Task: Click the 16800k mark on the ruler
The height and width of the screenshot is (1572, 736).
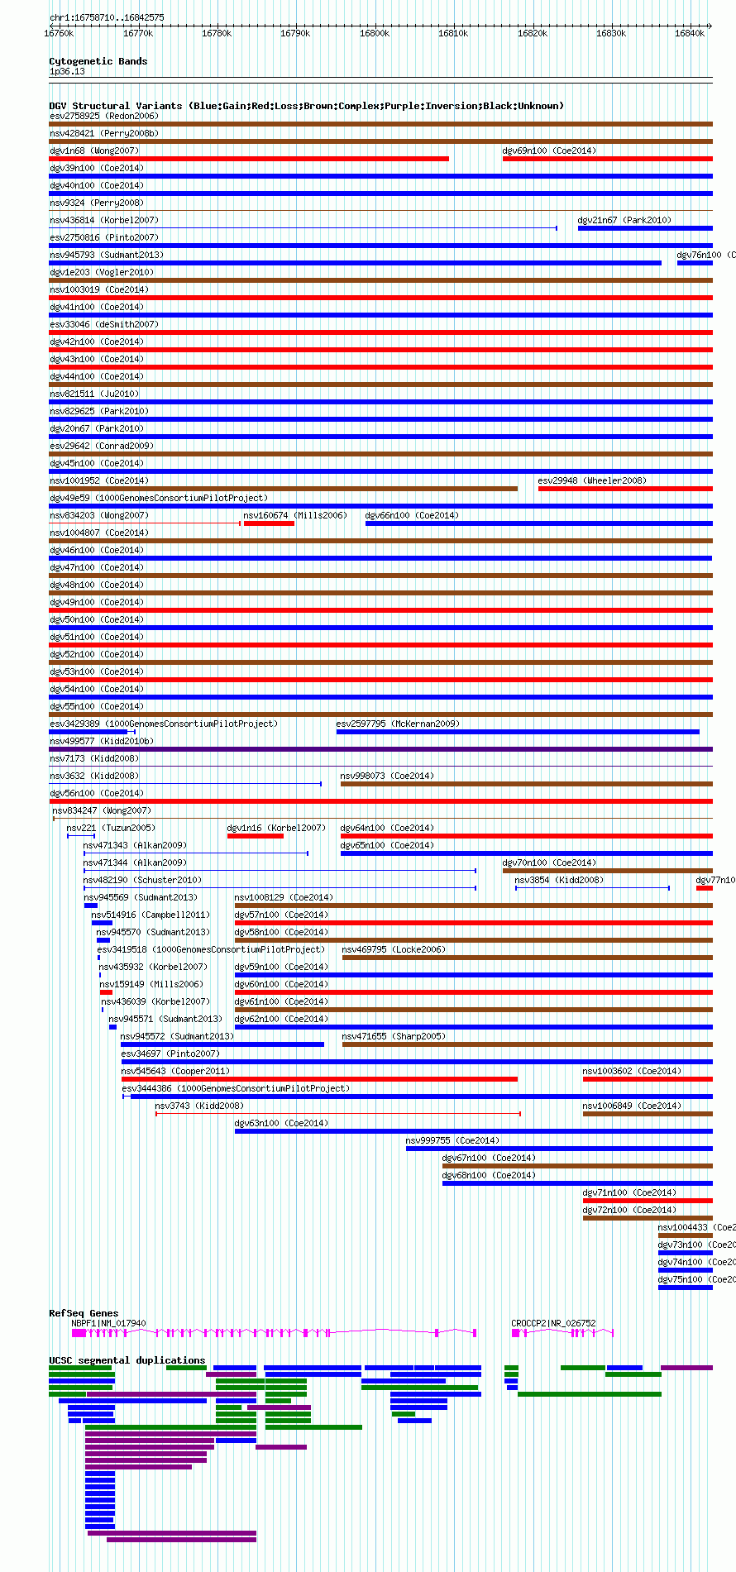Action: pyautogui.click(x=374, y=33)
